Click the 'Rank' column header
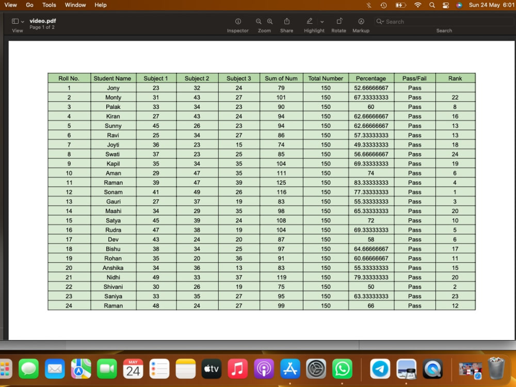The image size is (516, 387). 455,78
